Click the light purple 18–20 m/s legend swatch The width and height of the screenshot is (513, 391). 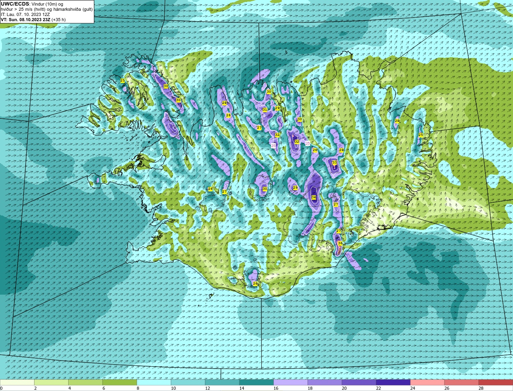click(x=325, y=382)
